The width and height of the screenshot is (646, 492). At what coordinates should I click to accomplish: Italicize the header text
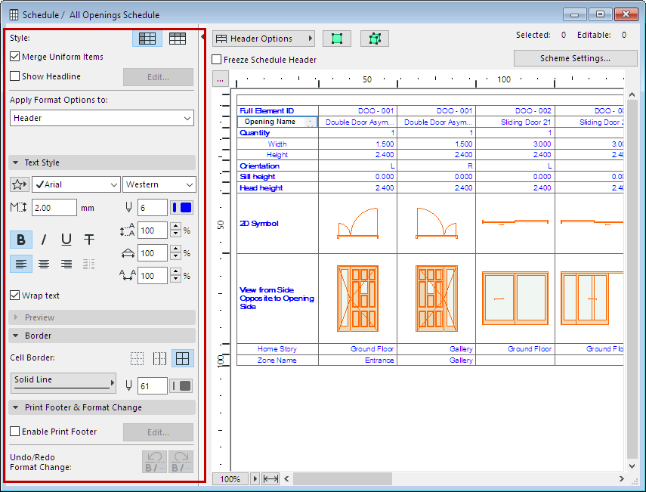tap(43, 240)
